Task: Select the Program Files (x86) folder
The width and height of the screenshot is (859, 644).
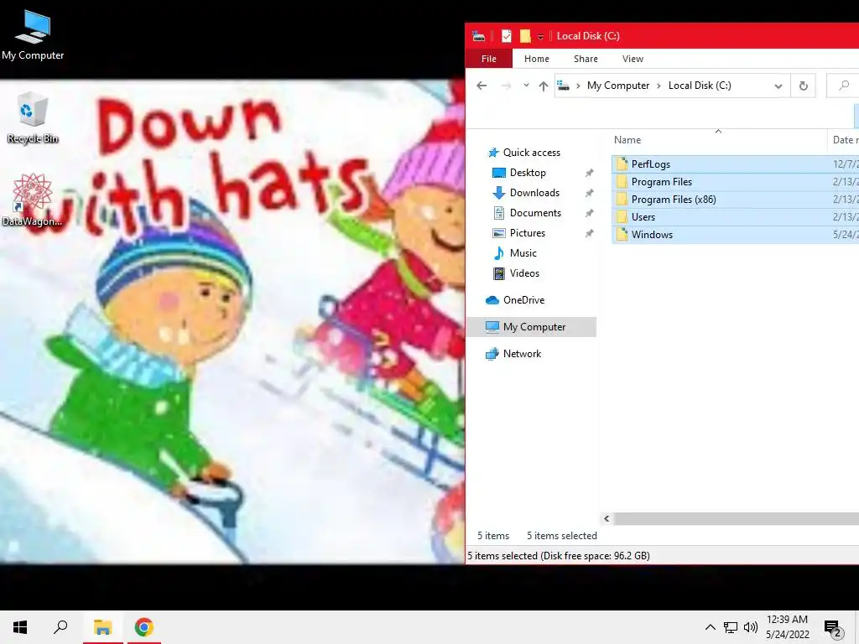Action: 735,200
